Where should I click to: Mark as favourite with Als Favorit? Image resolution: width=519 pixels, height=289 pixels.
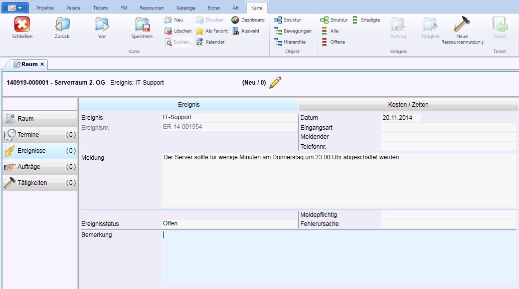tap(212, 31)
